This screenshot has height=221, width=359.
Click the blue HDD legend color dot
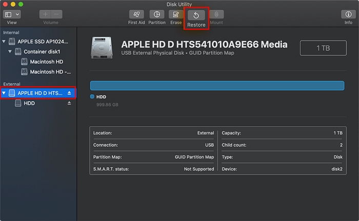tap(92, 96)
